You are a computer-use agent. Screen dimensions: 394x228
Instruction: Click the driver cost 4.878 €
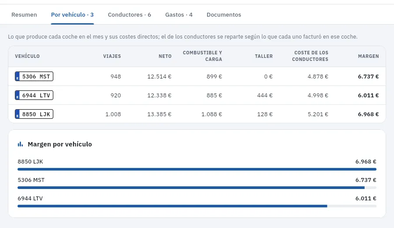tap(318, 76)
